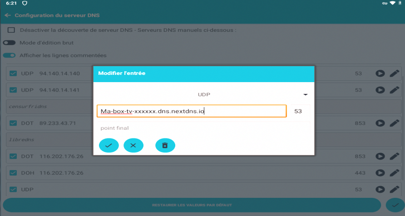Cancel editing with the X button

pyautogui.click(x=133, y=145)
